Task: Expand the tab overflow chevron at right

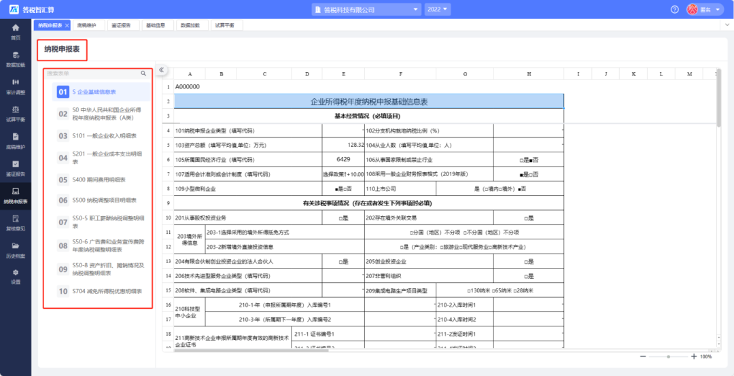Action: pyautogui.click(x=727, y=24)
